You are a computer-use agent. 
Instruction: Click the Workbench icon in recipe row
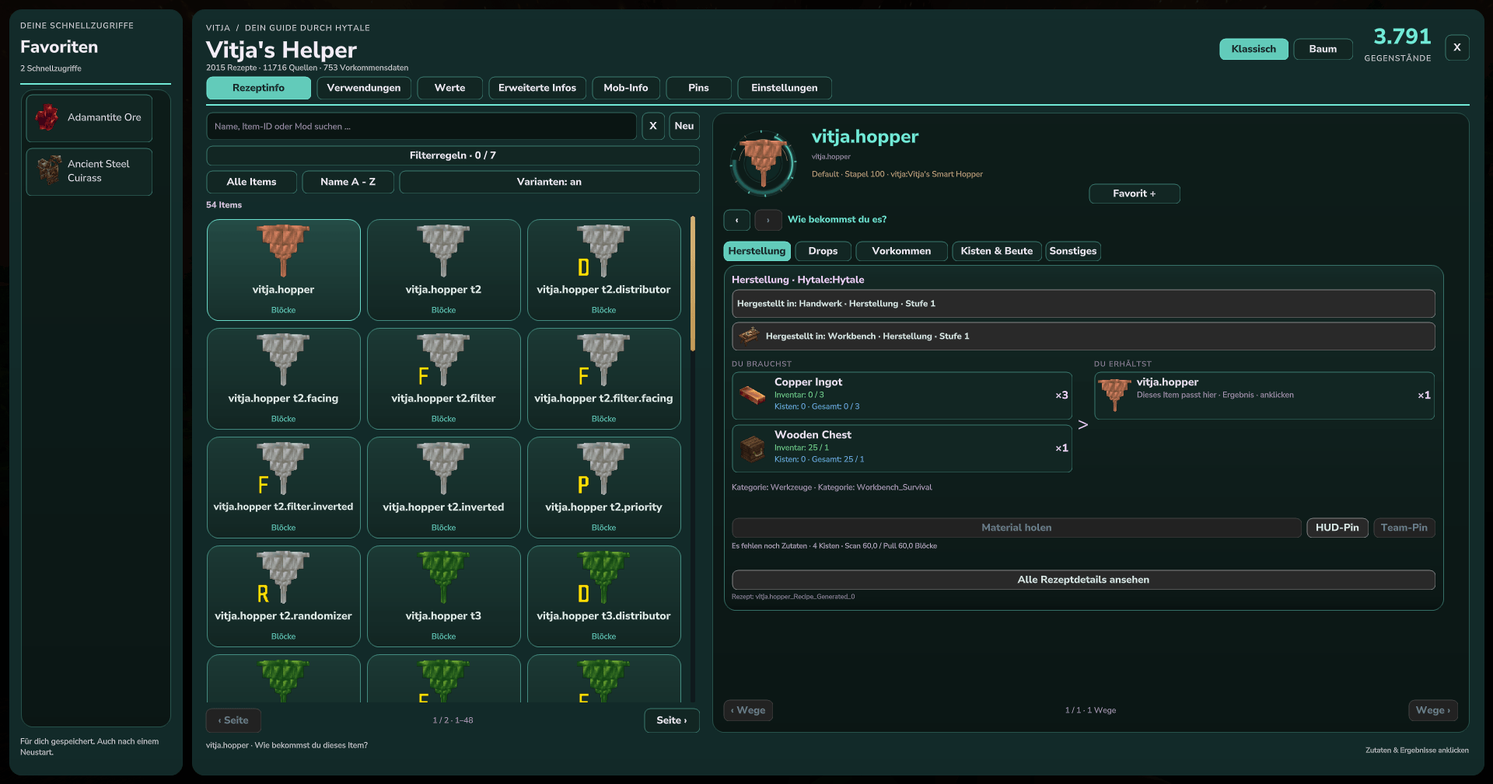pos(749,336)
